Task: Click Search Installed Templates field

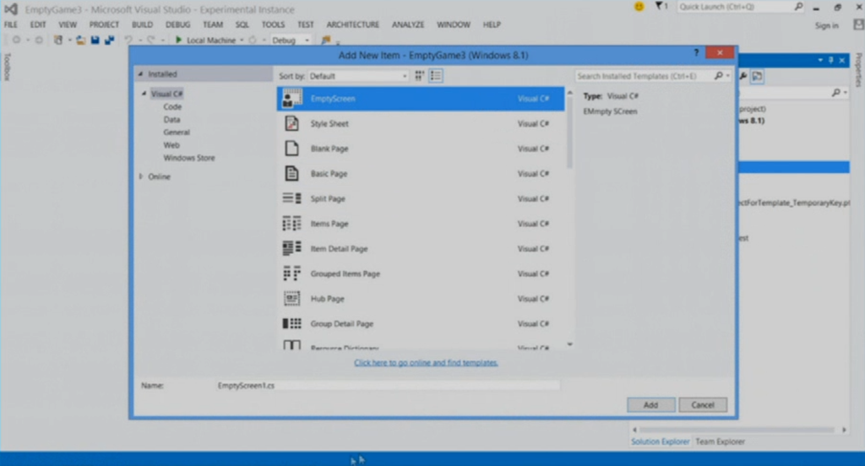Action: [x=644, y=76]
